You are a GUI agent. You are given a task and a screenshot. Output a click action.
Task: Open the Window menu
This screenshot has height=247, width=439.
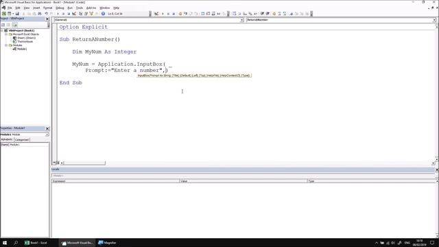point(105,8)
